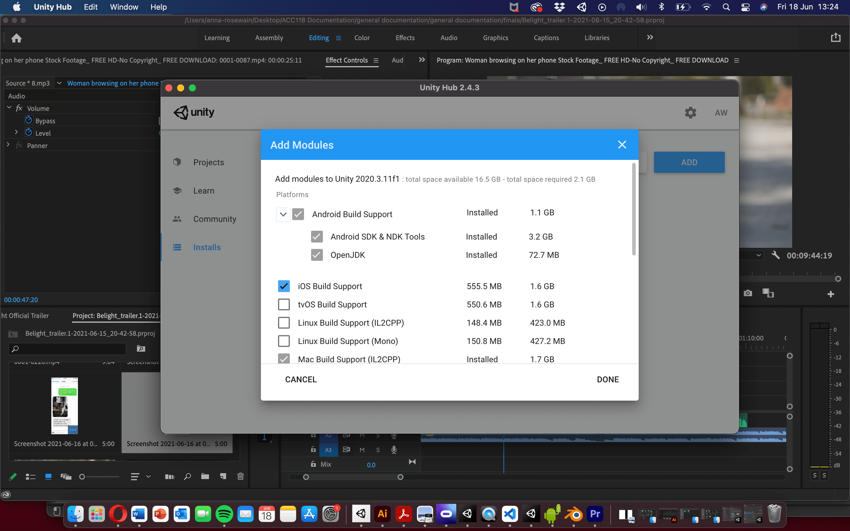This screenshot has width=850, height=531.
Task: Click the Installs list icon in the sidebar
Action: point(177,247)
